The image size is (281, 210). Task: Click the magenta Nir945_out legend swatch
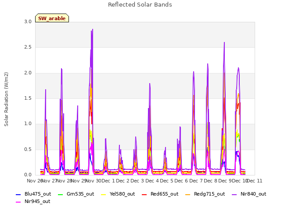point(18,202)
